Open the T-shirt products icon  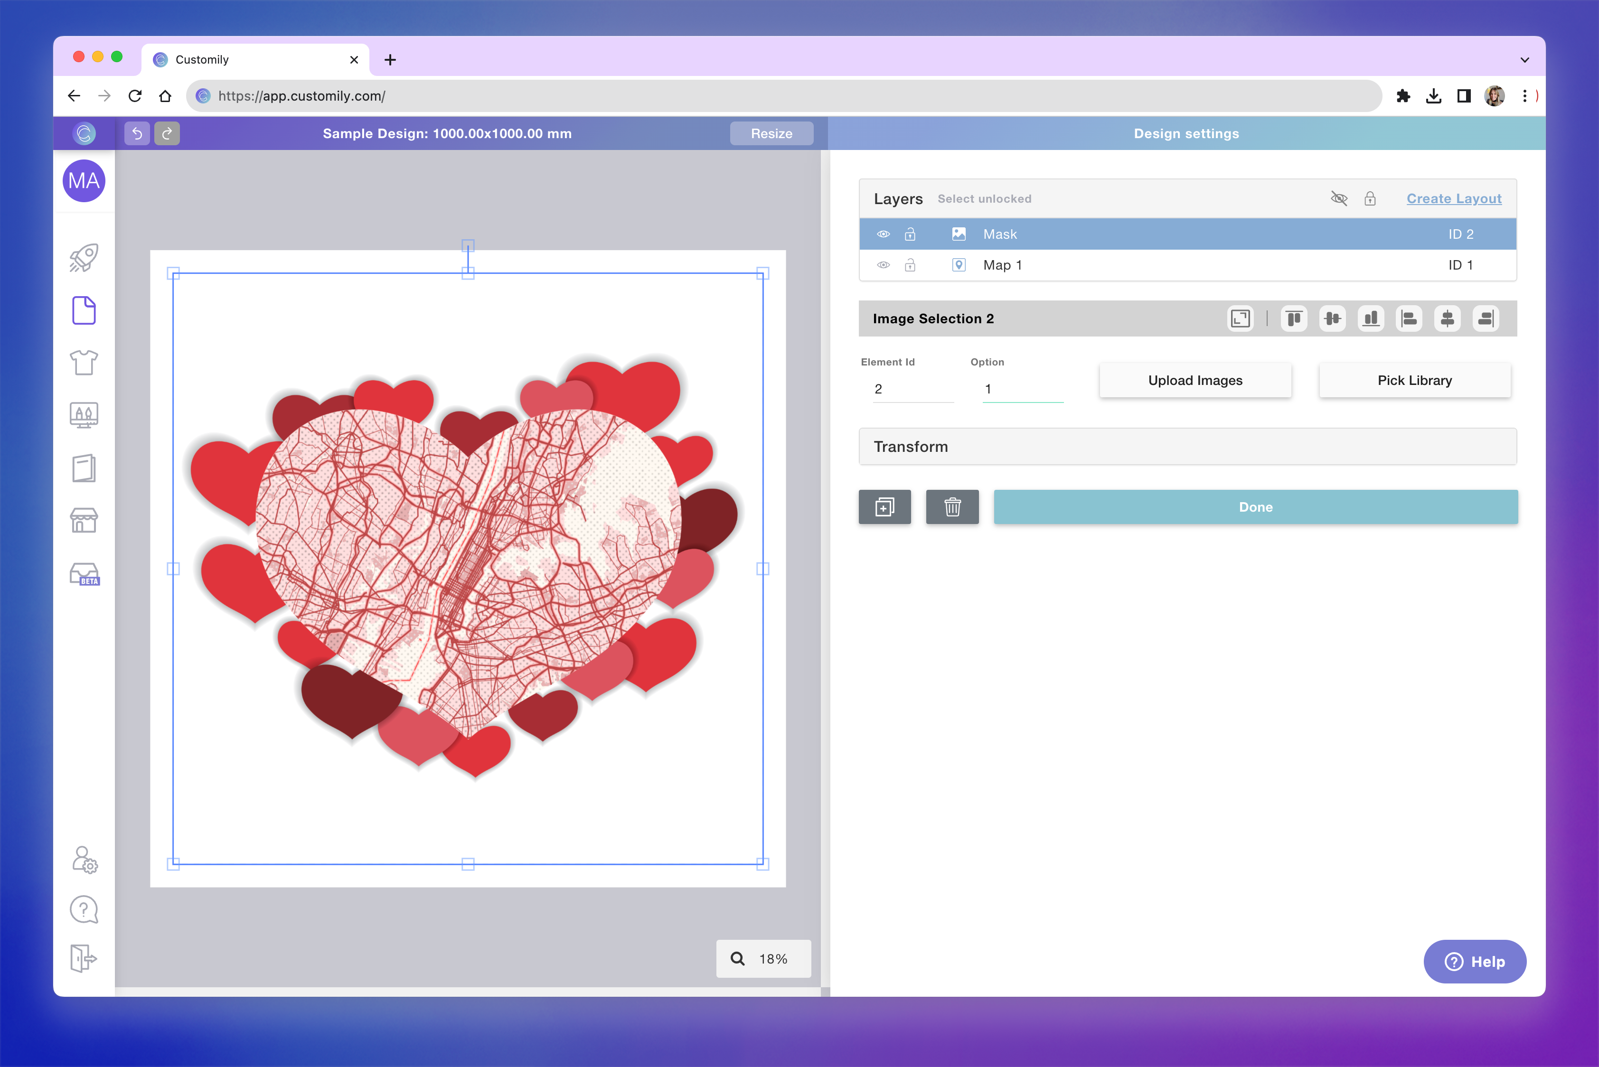pos(84,363)
